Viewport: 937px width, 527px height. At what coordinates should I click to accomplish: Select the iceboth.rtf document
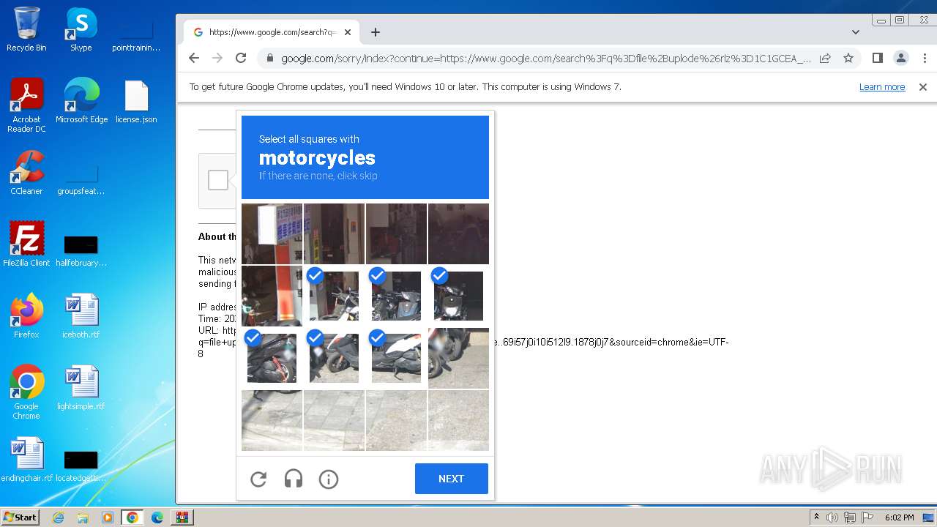tap(81, 316)
